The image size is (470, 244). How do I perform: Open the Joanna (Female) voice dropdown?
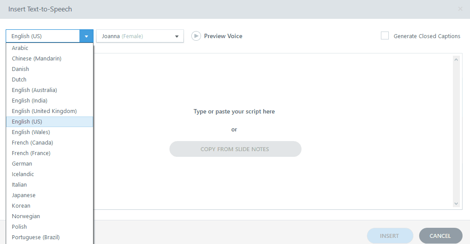pyautogui.click(x=140, y=36)
